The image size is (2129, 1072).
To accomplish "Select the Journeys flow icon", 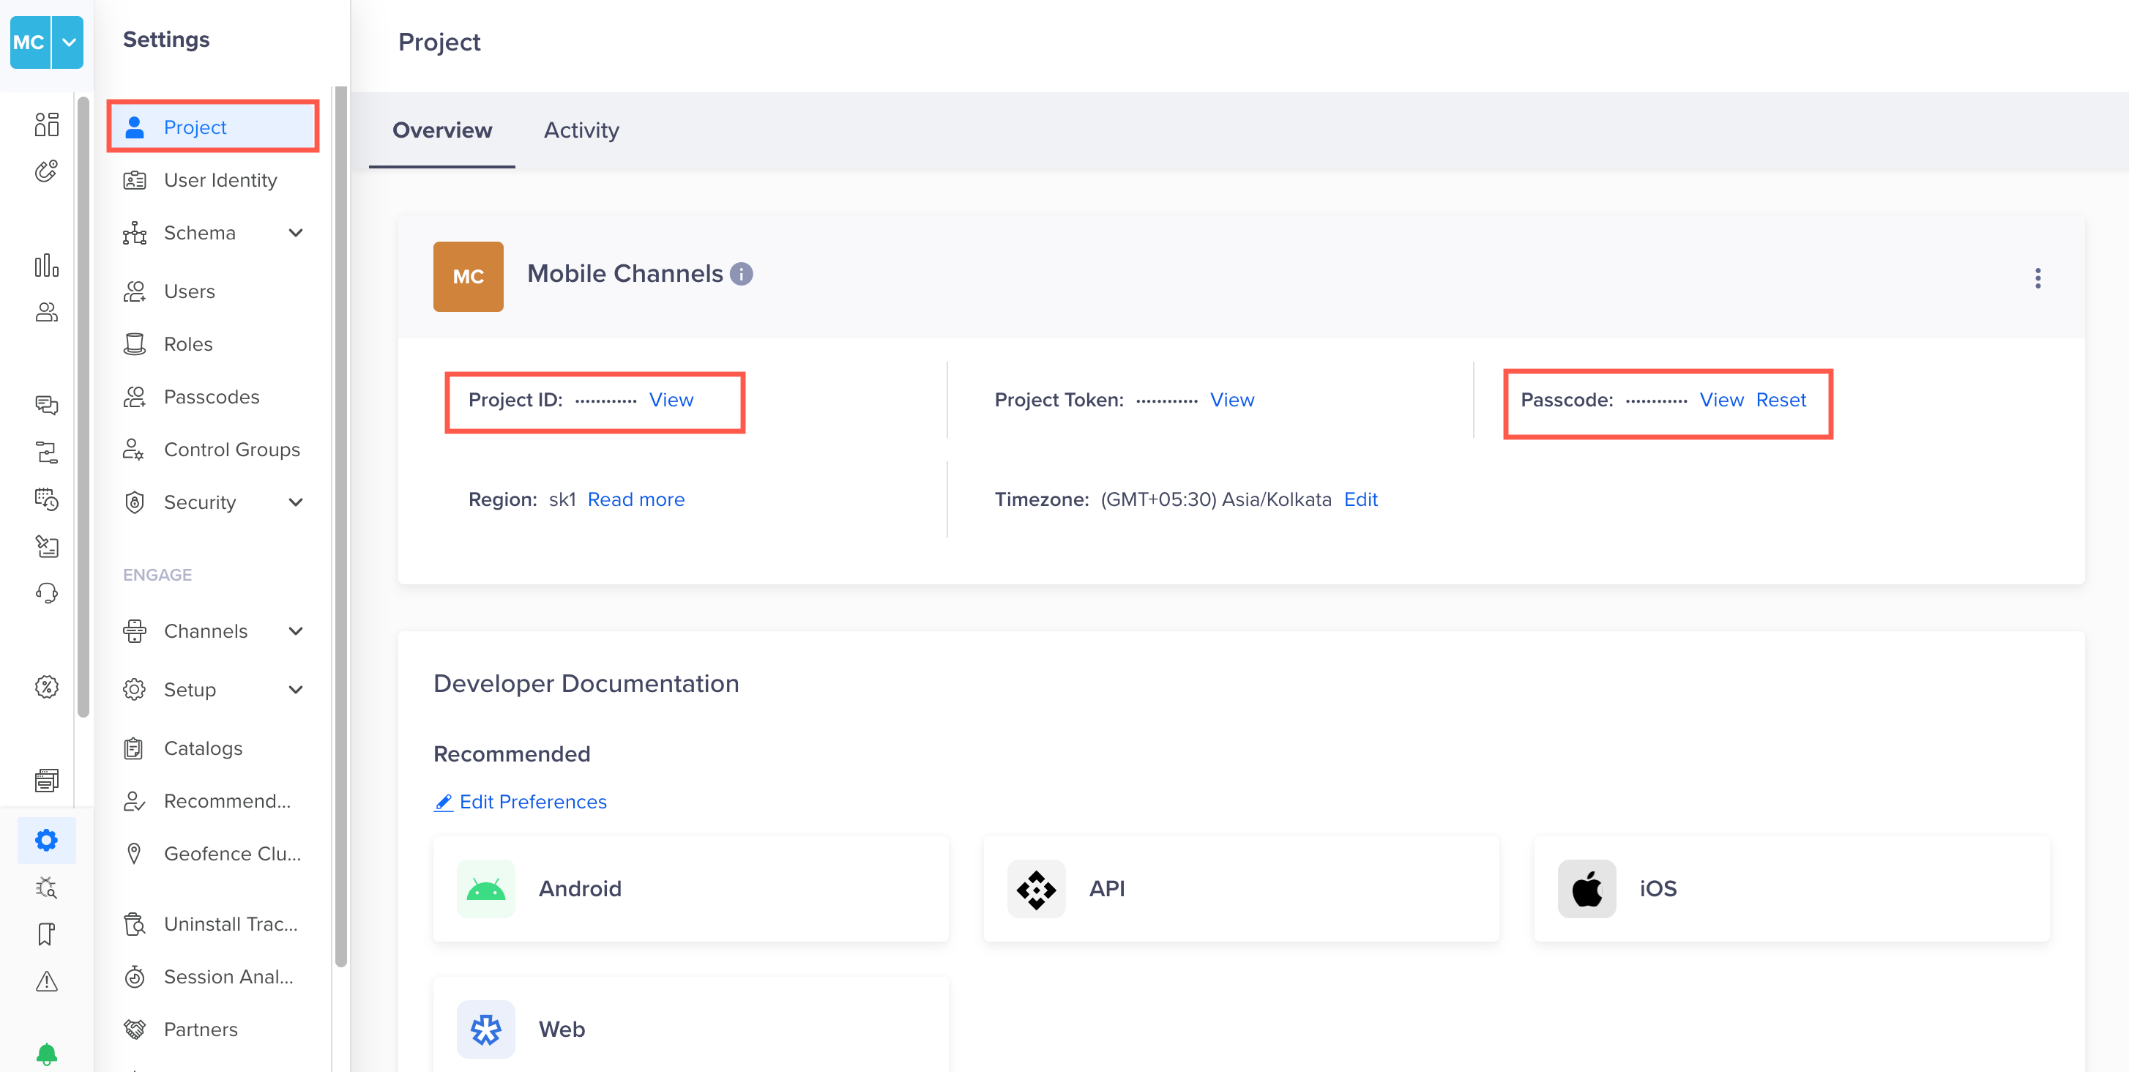I will point(46,450).
